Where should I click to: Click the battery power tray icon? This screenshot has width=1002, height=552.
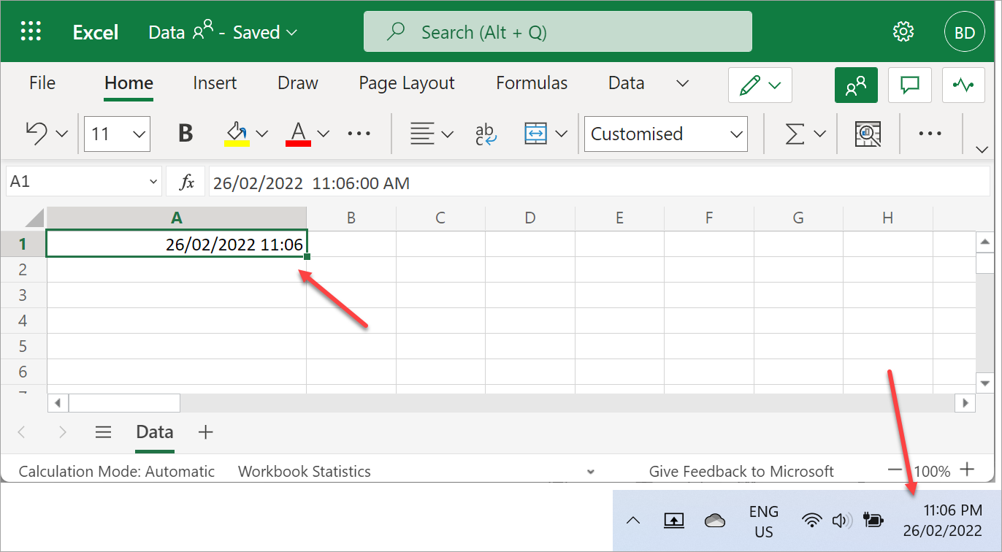pyautogui.click(x=873, y=521)
